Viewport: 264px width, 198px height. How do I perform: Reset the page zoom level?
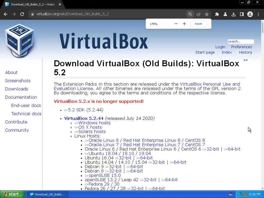point(199,24)
